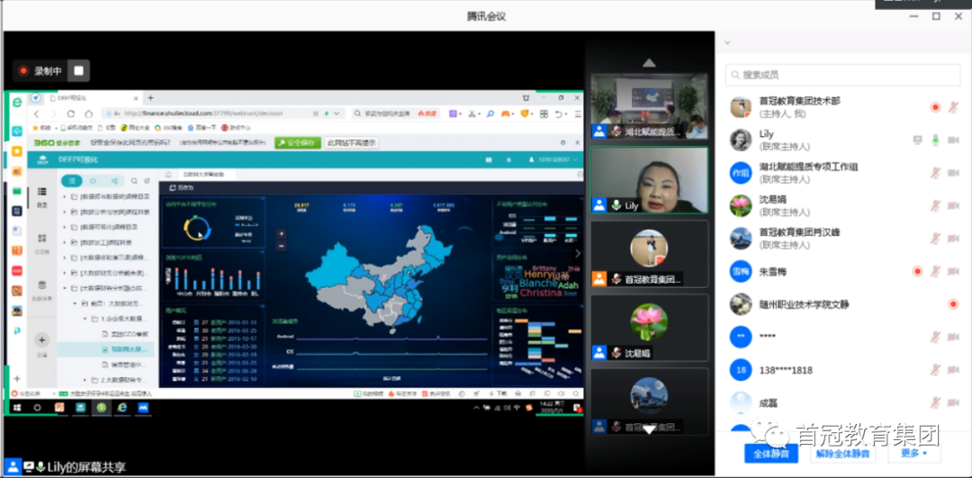Click the search icon in directory panel

(x=134, y=181)
